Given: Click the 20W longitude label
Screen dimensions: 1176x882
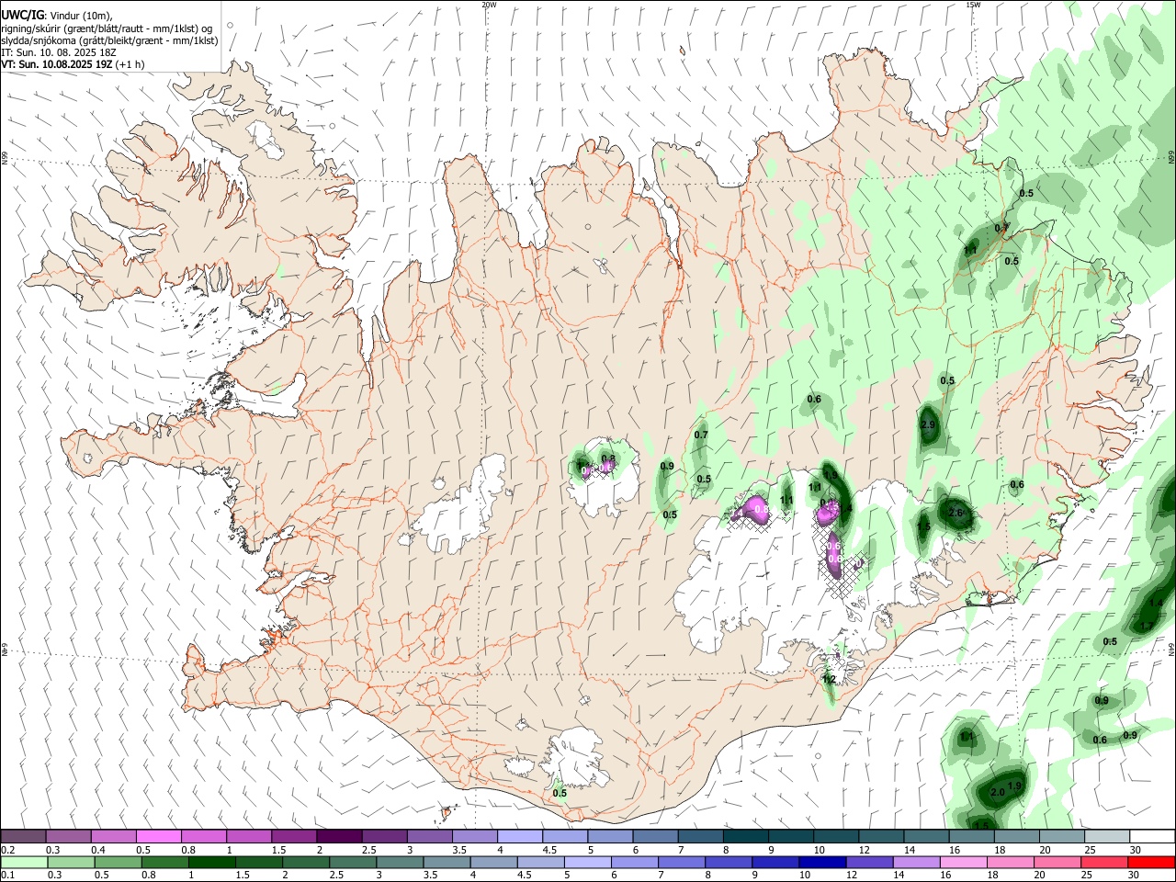Looking at the screenshot, I should 490,5.
